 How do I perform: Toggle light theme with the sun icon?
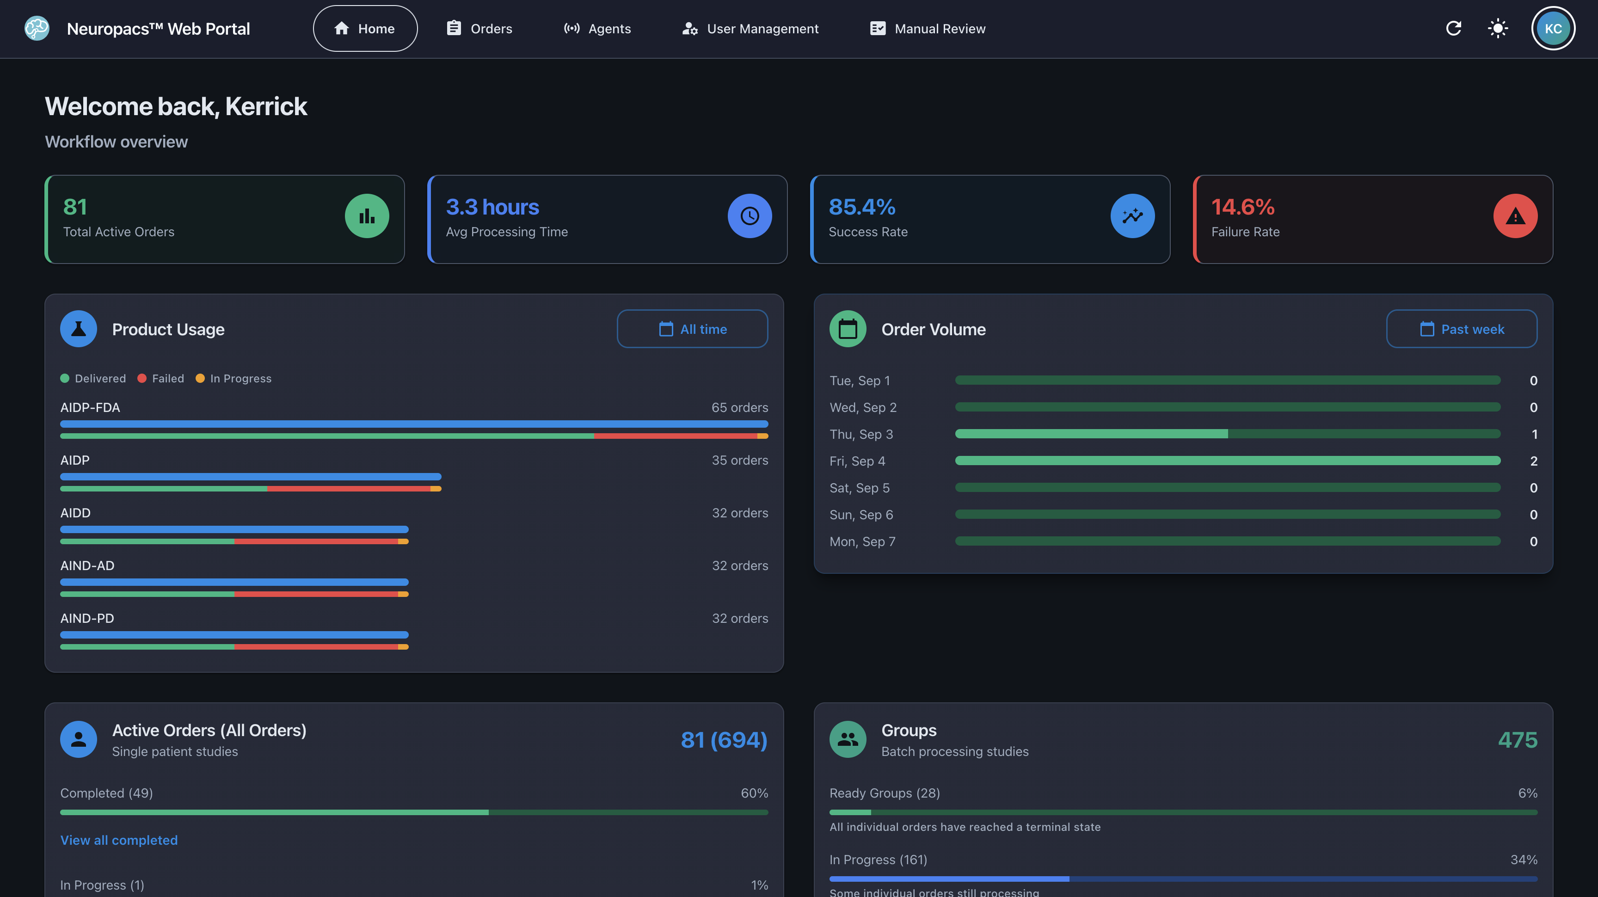pyautogui.click(x=1498, y=29)
